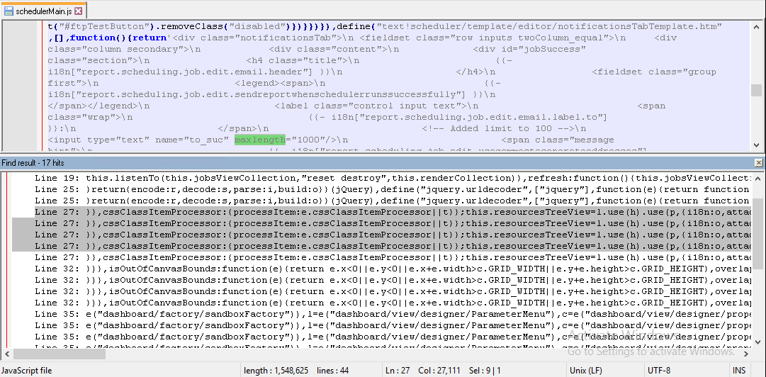The width and height of the screenshot is (766, 377).
Task: Open the unhighlighted Line 27 search result
Action: click(x=393, y=257)
